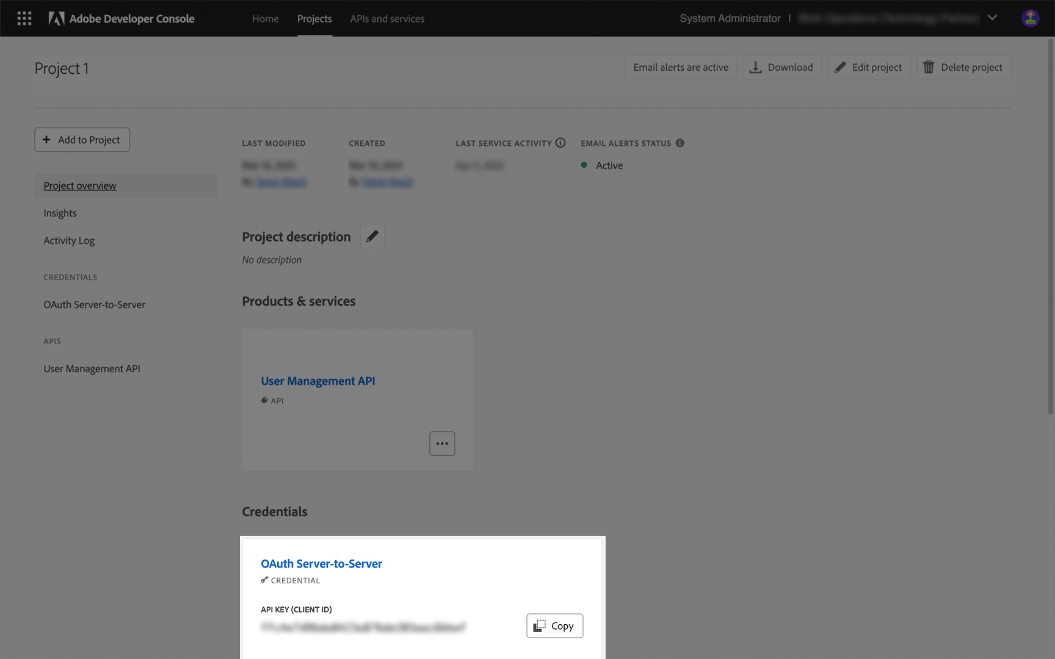1055x659 pixels.
Task: Click the 'Credentials' section heading
Action: pos(275,512)
